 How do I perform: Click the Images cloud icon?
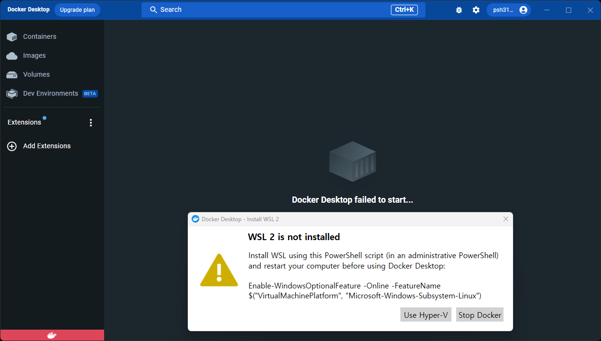coord(12,56)
